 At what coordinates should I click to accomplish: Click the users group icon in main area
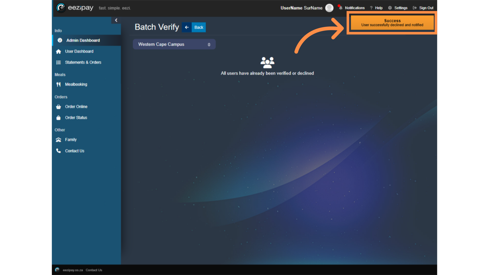(267, 62)
